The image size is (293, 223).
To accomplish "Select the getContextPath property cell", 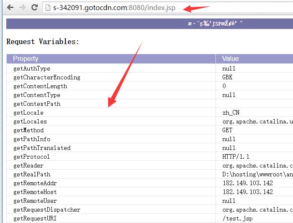I will [37, 104].
